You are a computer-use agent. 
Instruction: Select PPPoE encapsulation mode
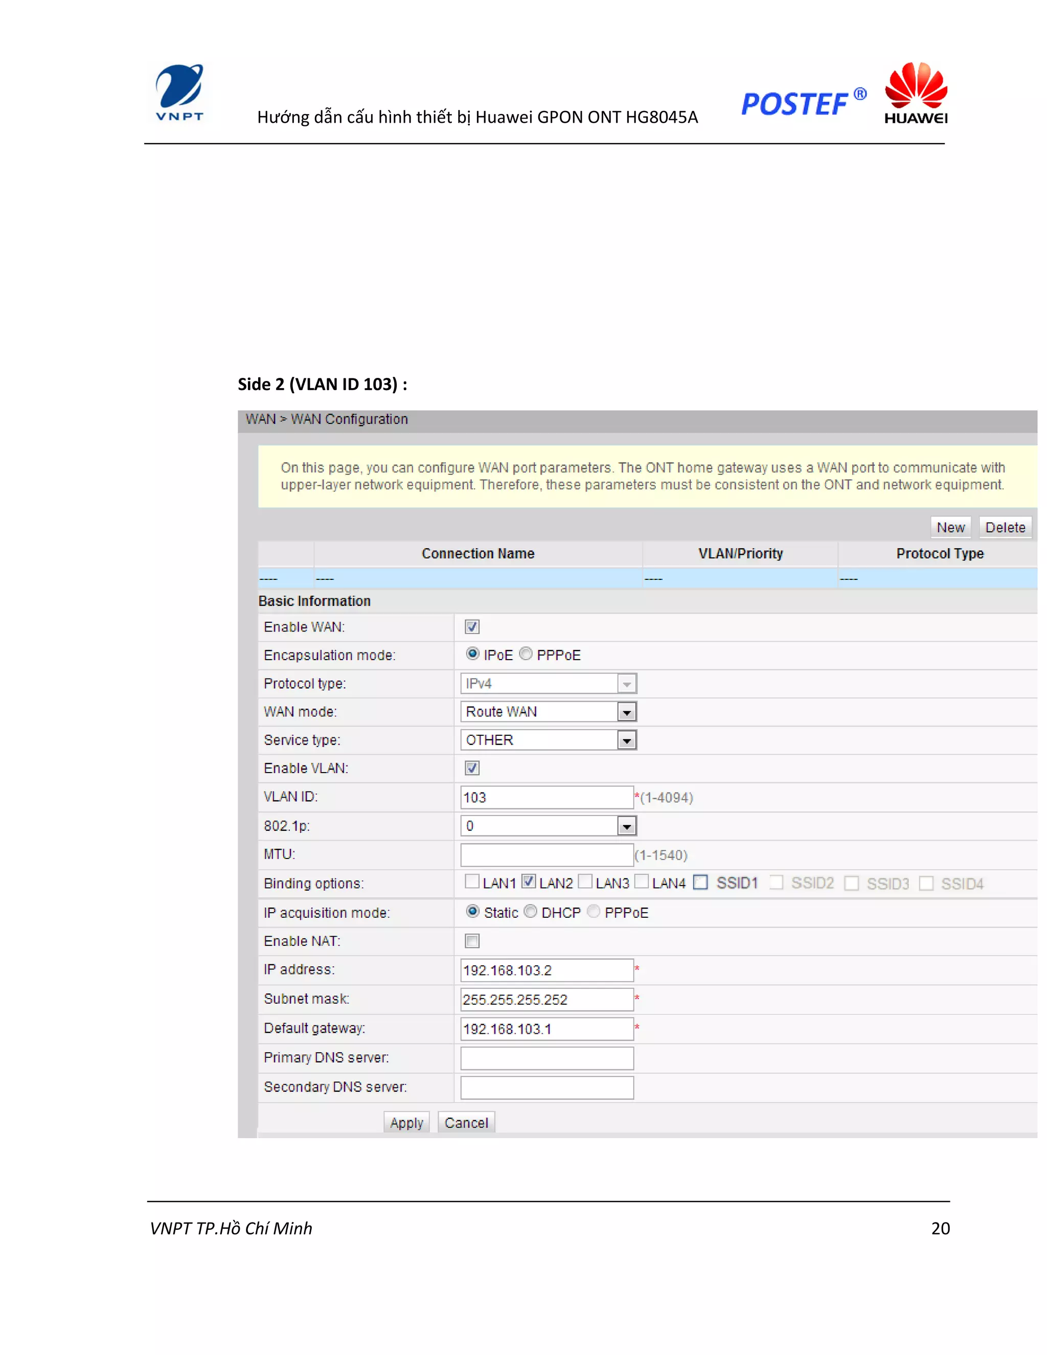point(526,654)
